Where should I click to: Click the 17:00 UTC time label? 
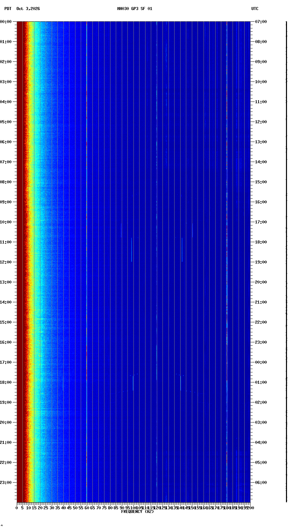(261, 222)
